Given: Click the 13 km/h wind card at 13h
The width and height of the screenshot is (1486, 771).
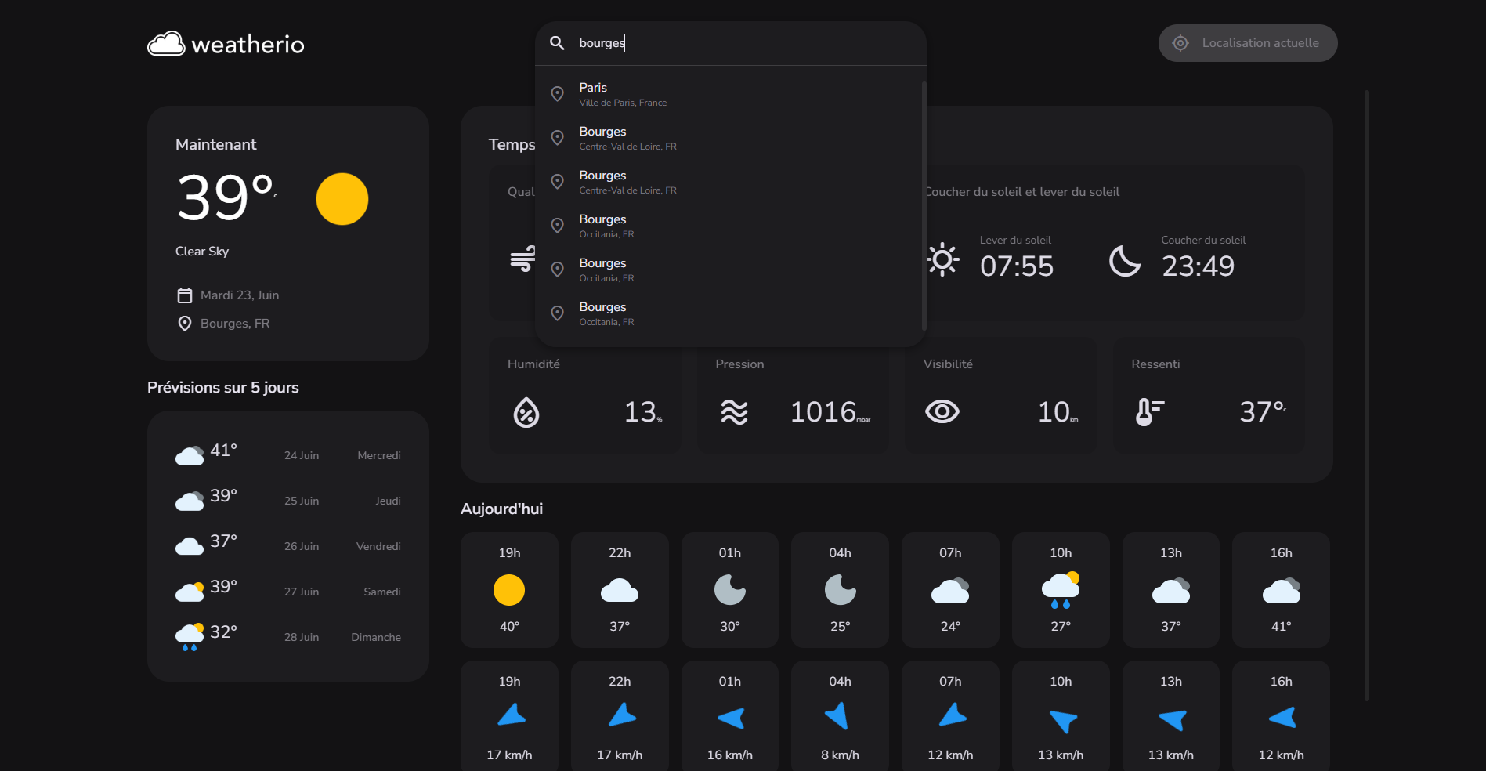Looking at the screenshot, I should coord(1171,716).
